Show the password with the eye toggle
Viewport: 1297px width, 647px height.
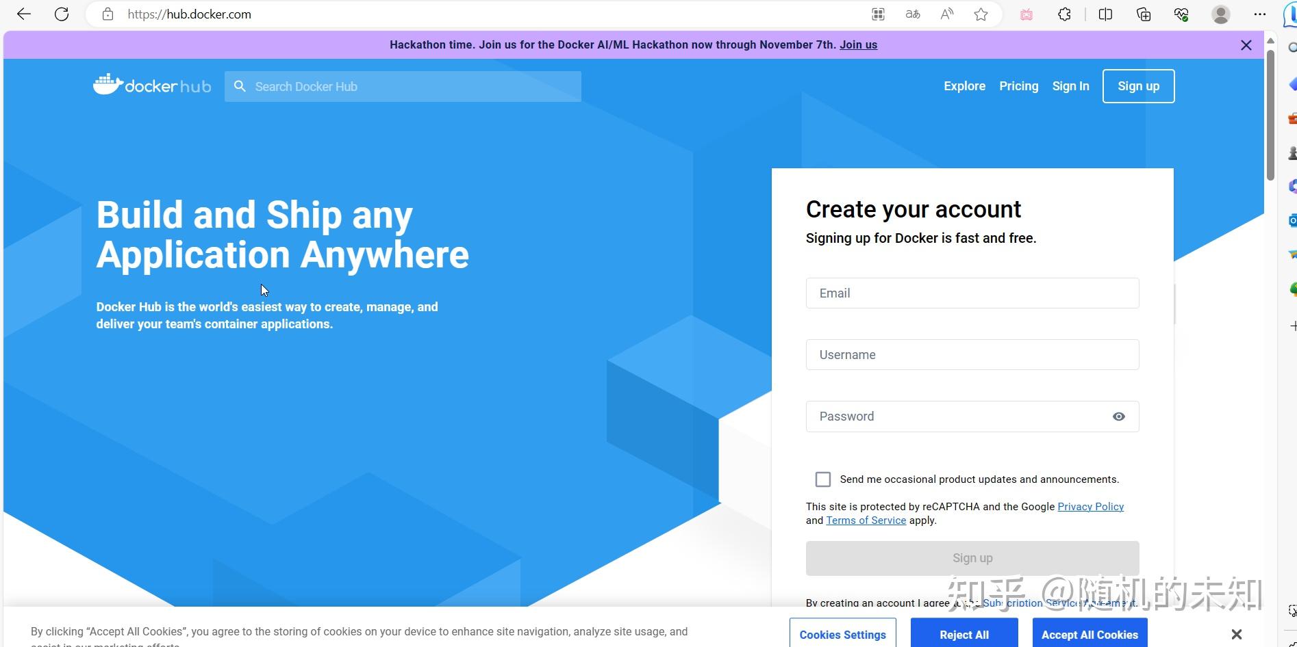point(1118,416)
